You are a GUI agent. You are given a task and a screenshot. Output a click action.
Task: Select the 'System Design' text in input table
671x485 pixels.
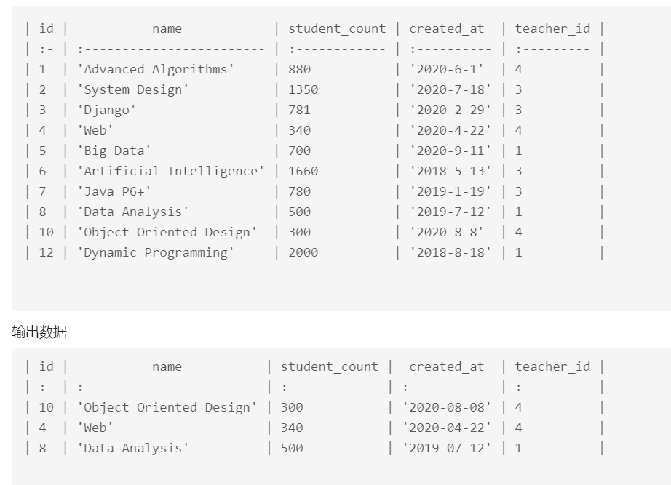(x=133, y=90)
